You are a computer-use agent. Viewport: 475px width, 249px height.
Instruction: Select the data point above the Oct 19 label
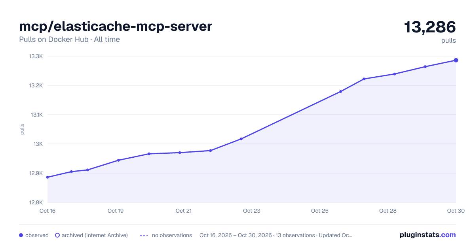(x=118, y=160)
